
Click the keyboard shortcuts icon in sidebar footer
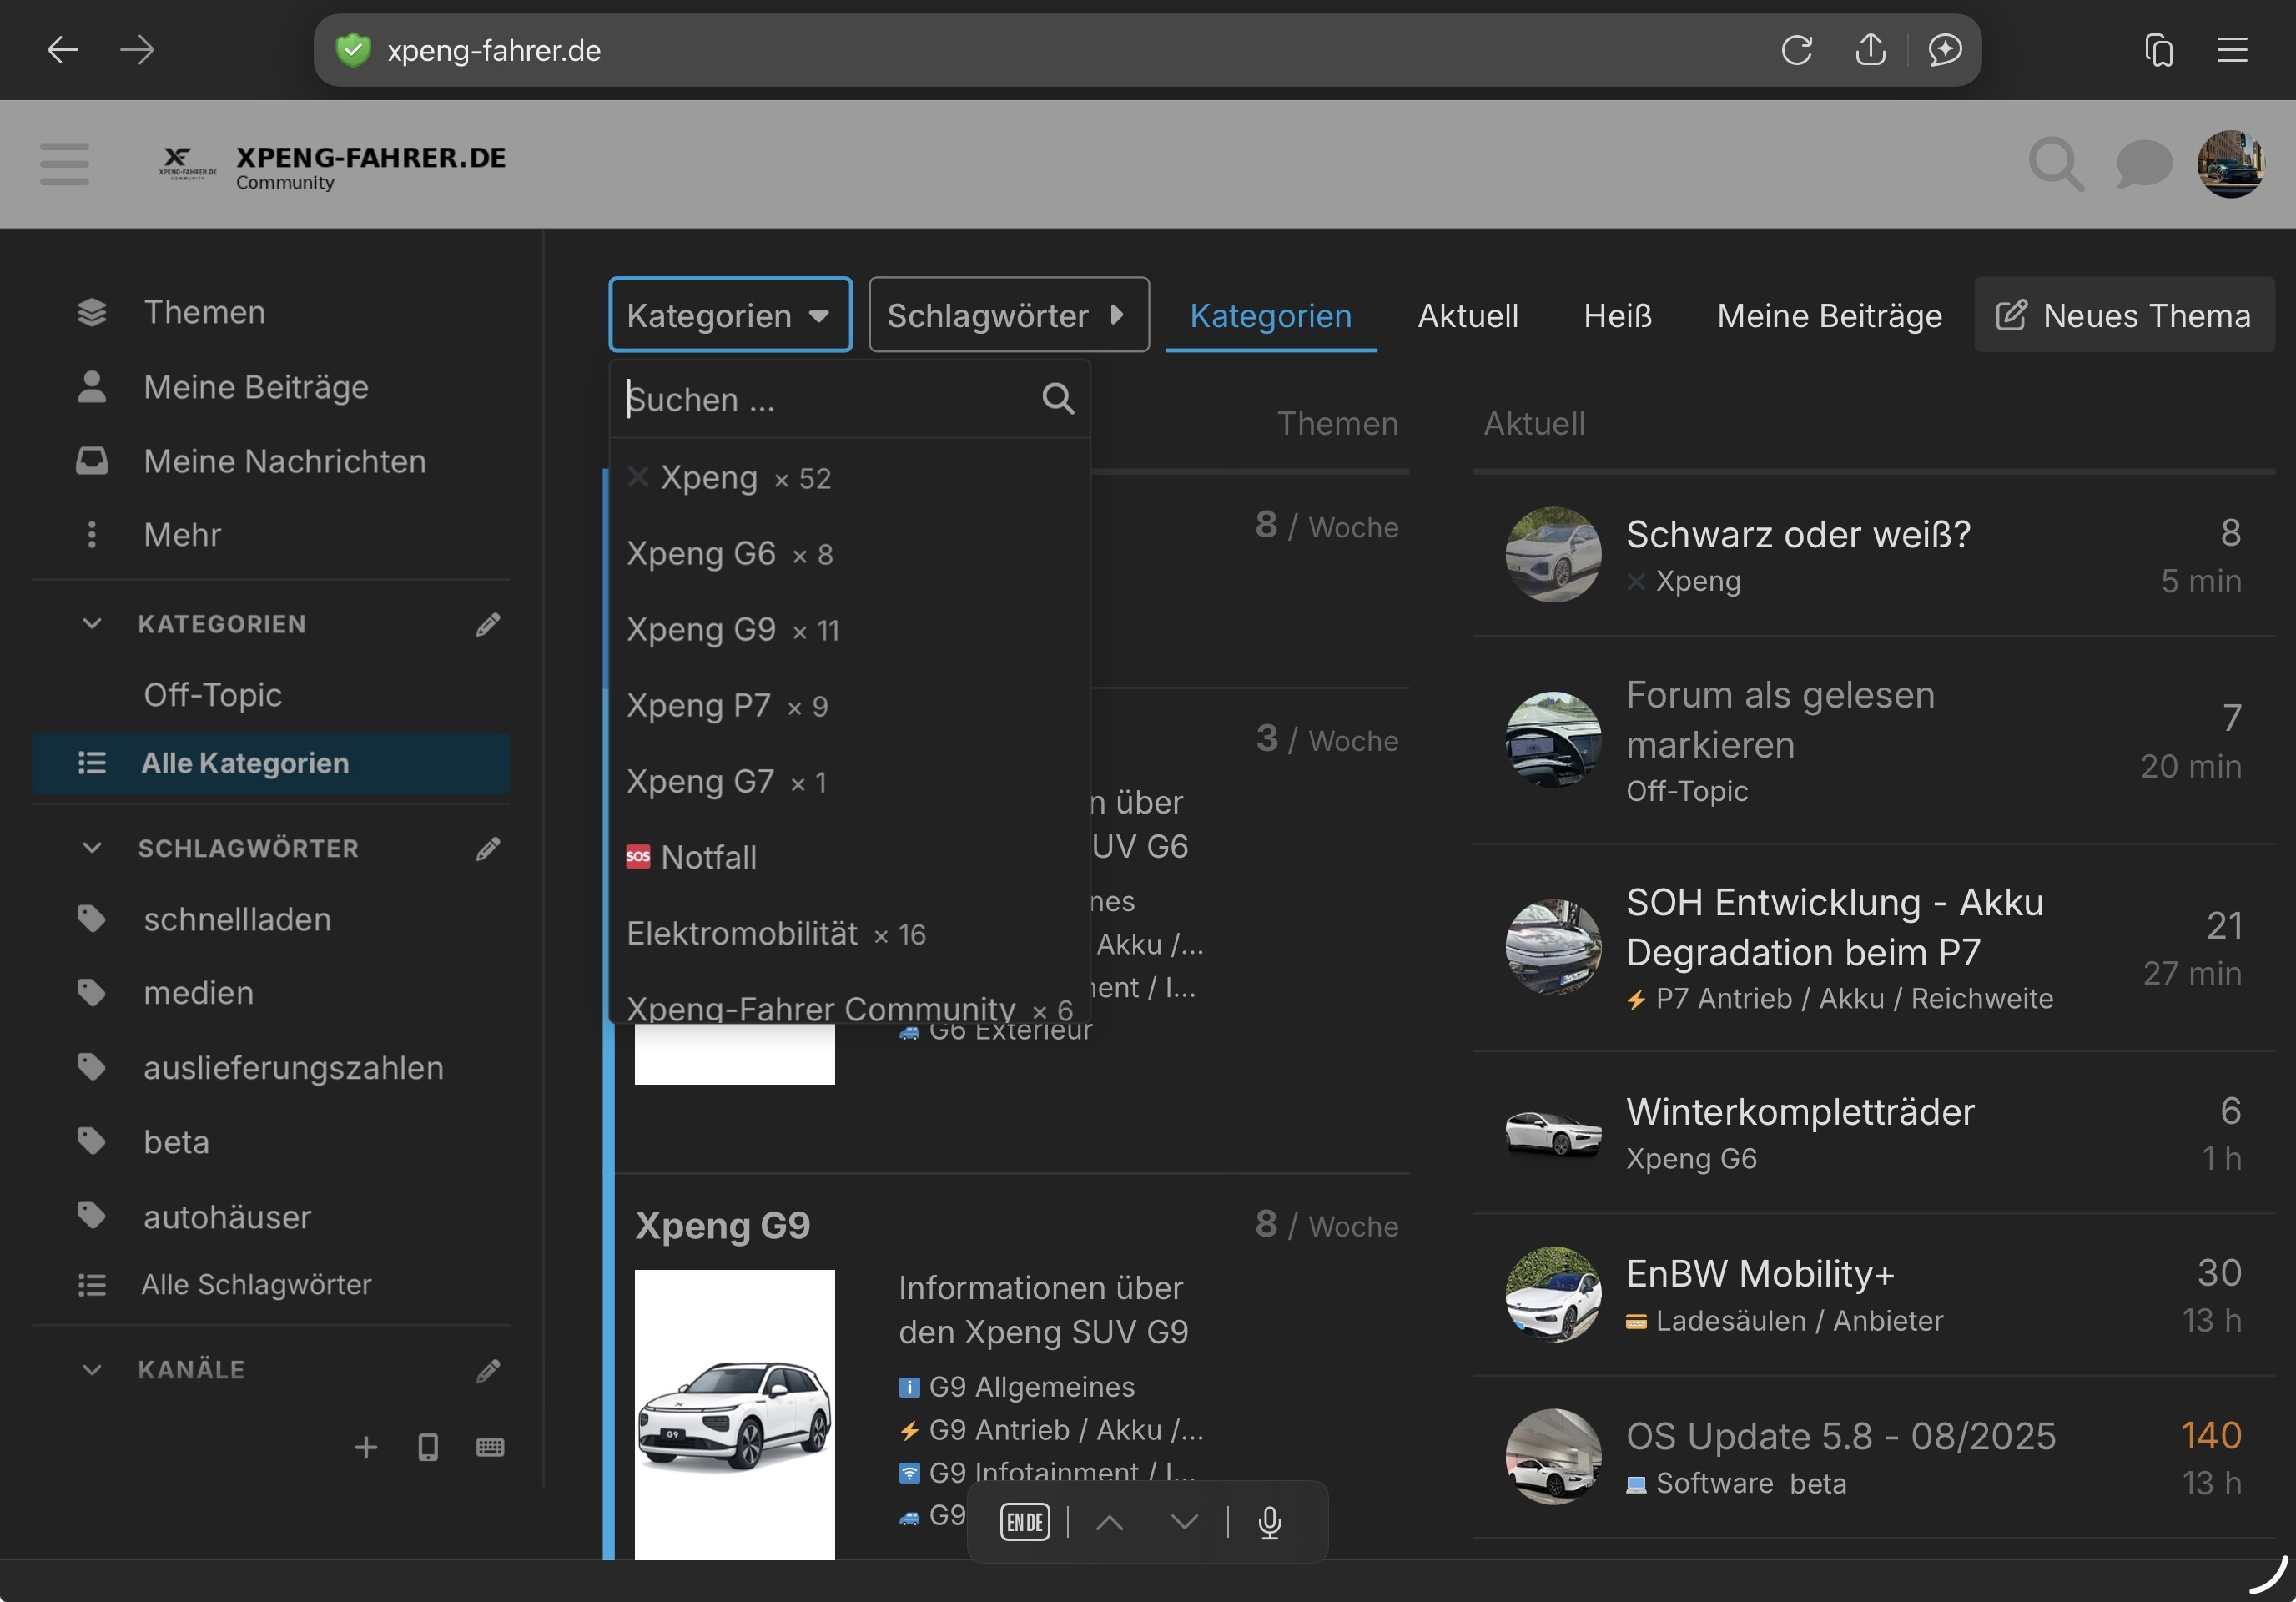[x=490, y=1447]
